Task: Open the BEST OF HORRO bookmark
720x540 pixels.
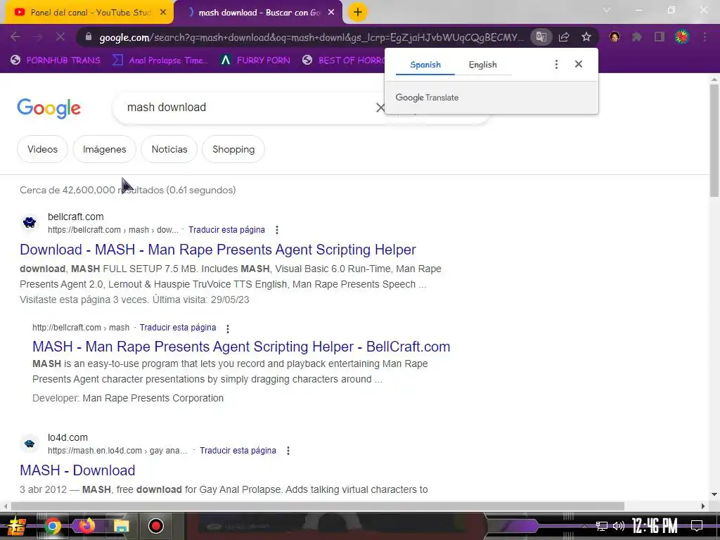Action: click(345, 60)
